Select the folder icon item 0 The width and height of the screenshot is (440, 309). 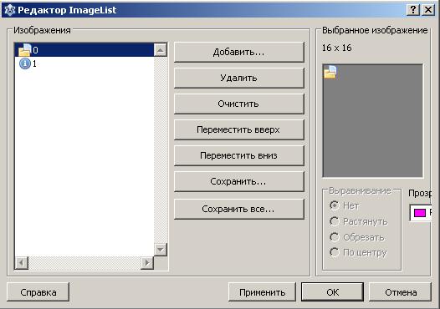[x=84, y=50]
